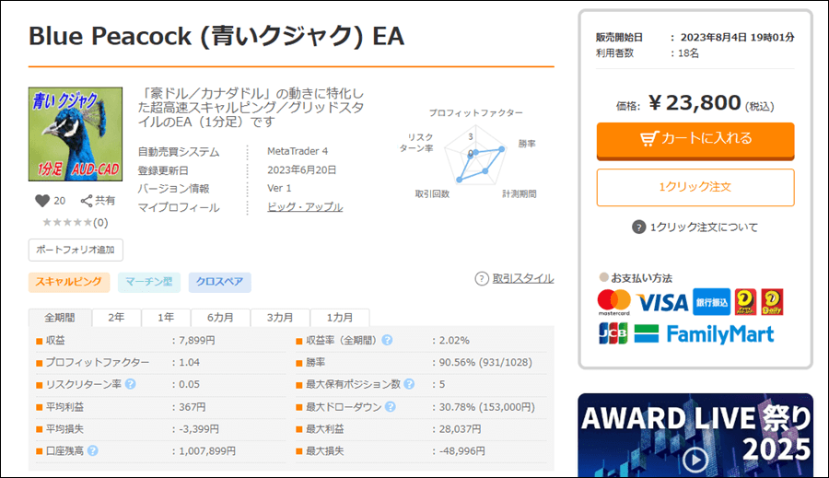Click help icon beside 最大ドローダウン
The width and height of the screenshot is (829, 478).
coord(391,406)
